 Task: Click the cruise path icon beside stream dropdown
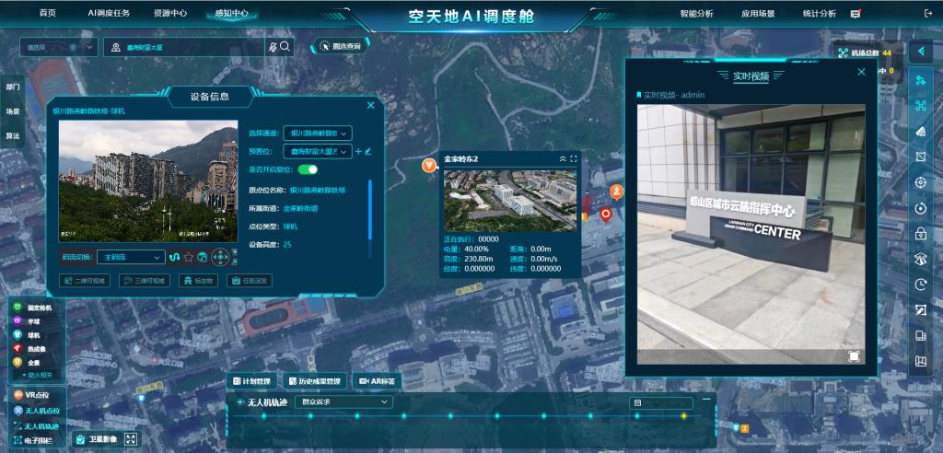pos(175,257)
